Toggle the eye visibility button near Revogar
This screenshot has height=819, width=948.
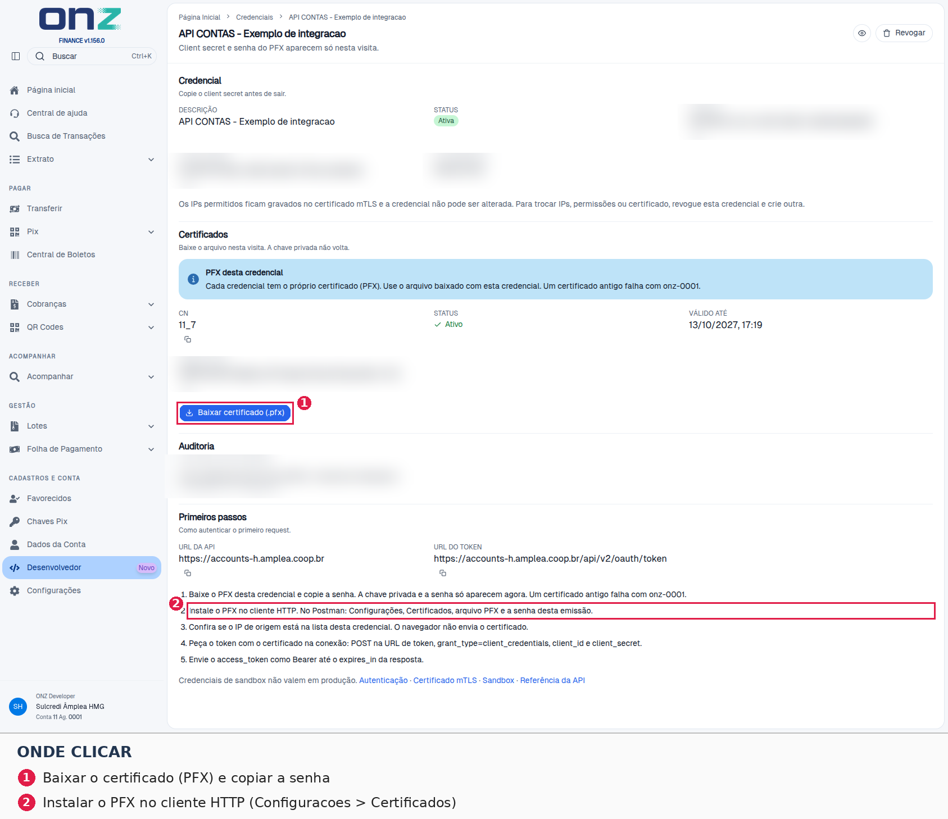coord(862,33)
